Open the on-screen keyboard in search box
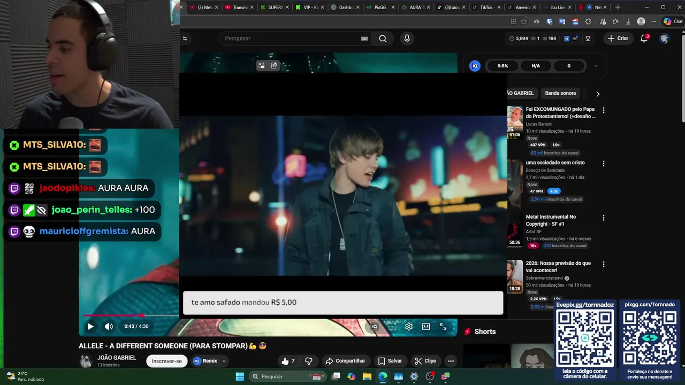 364,38
